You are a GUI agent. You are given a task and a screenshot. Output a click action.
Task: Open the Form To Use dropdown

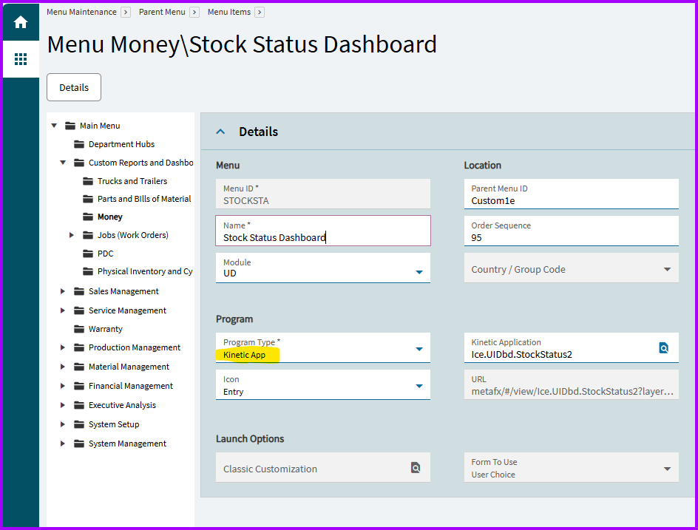point(667,468)
